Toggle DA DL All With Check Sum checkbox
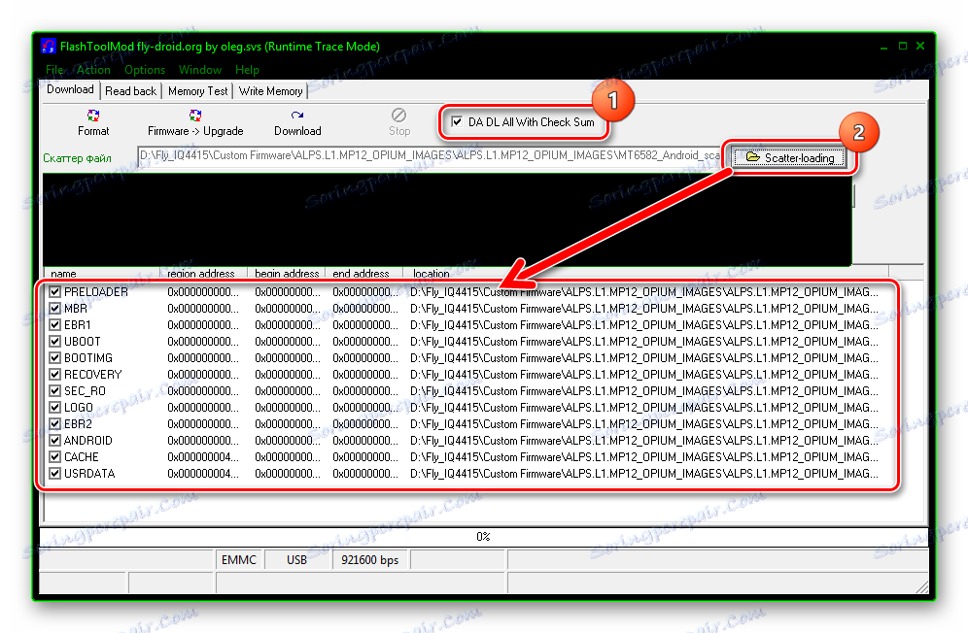968x633 pixels. point(457,121)
